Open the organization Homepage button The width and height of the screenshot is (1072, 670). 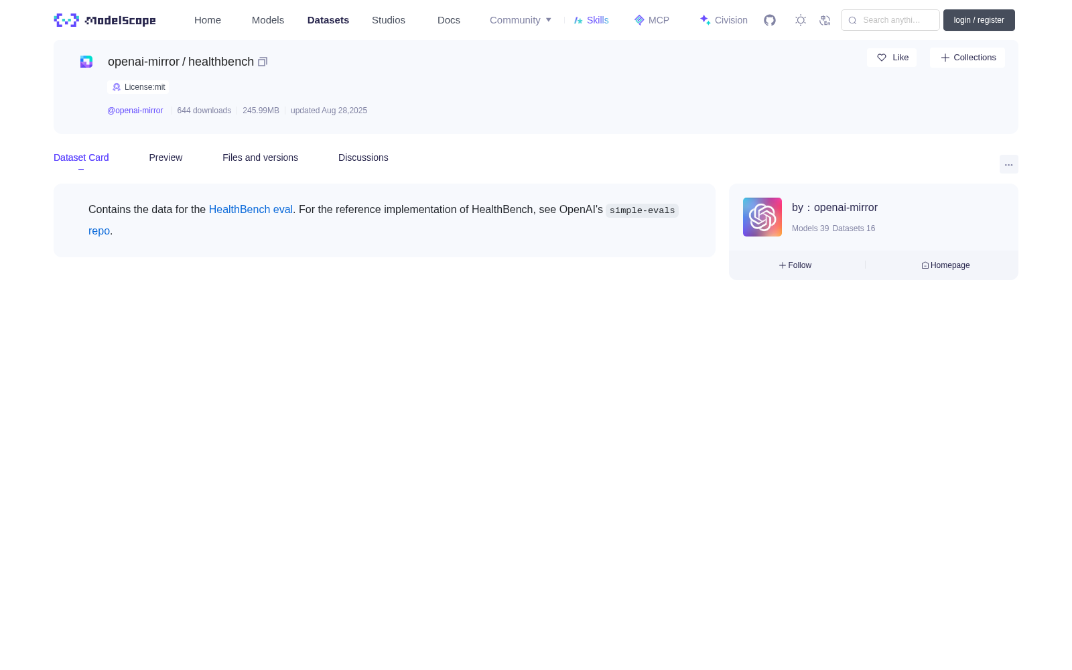coord(945,265)
